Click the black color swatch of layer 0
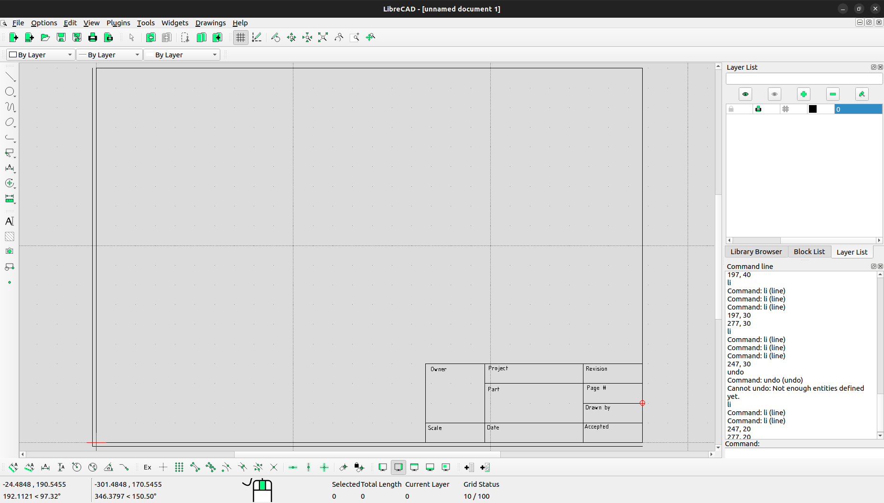Image resolution: width=884 pixels, height=503 pixels. pos(813,109)
